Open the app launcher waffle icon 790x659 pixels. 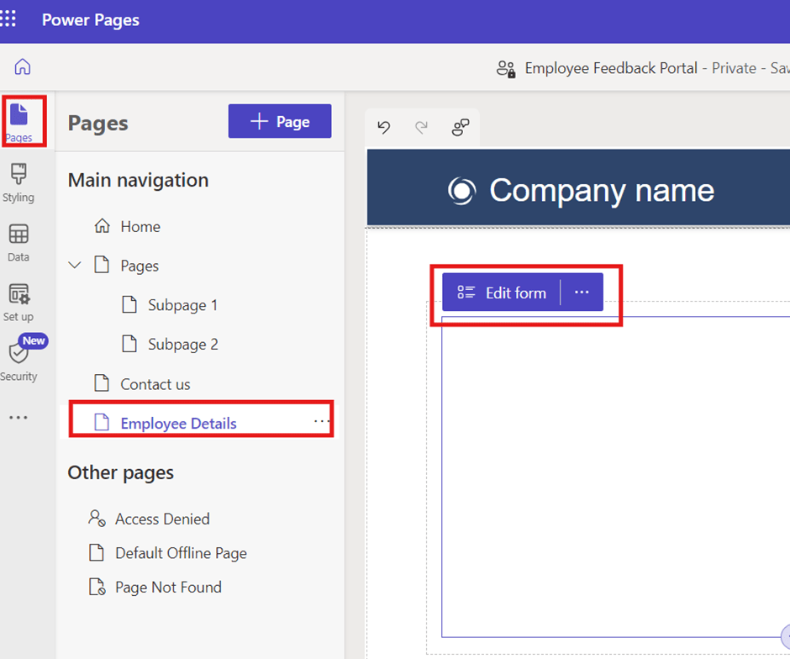point(8,19)
